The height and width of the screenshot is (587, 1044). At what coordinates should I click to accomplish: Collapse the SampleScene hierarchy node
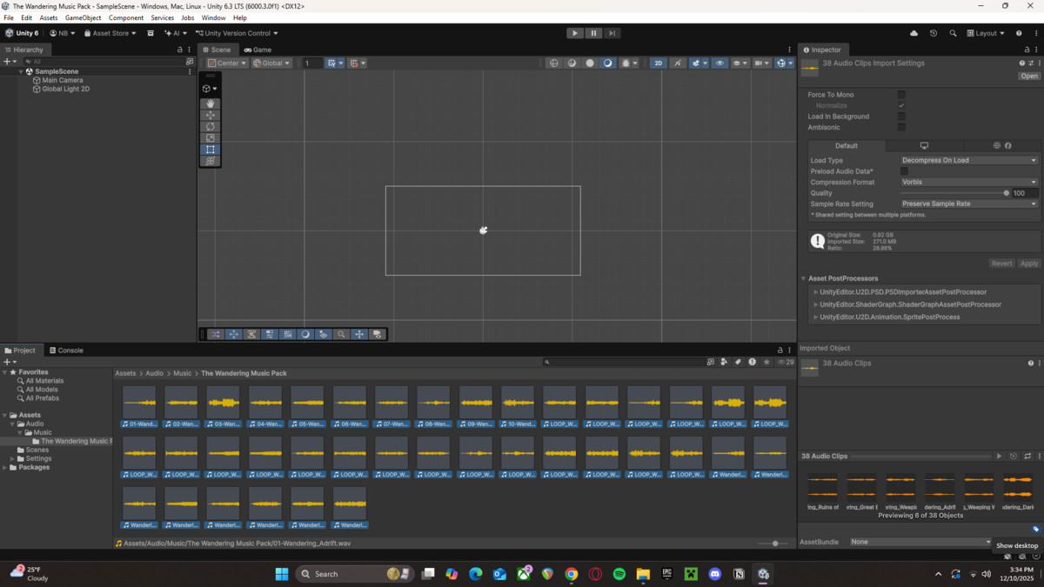21,71
